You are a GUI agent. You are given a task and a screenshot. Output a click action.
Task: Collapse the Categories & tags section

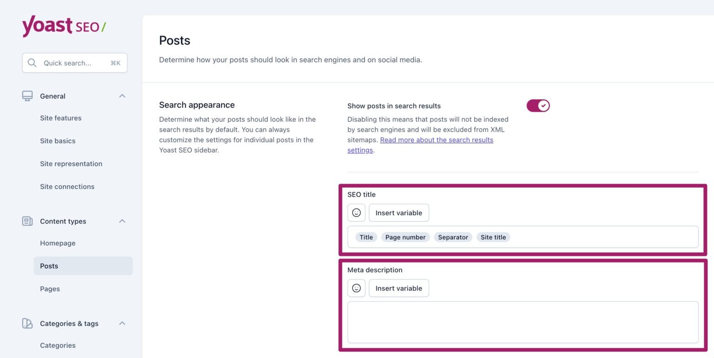(x=122, y=323)
